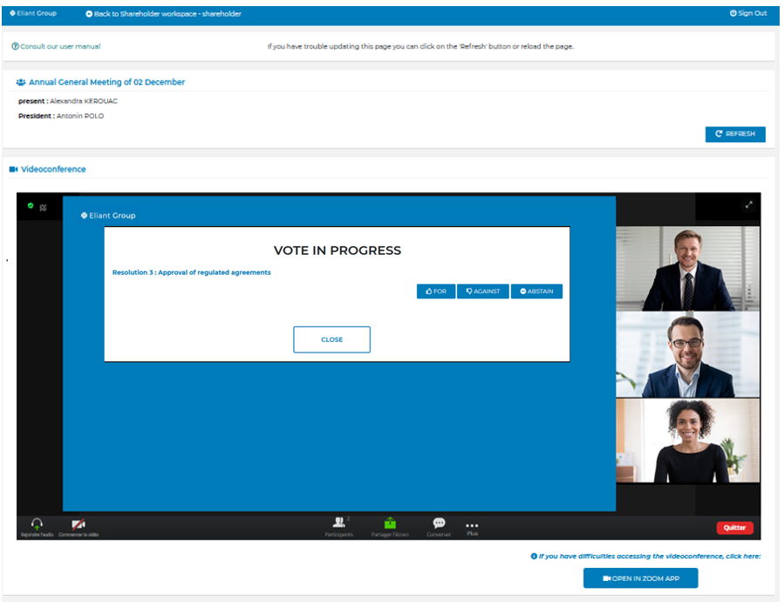Image resolution: width=784 pixels, height=602 pixels.
Task: Select the top participant video thumbnail
Action: click(687, 269)
